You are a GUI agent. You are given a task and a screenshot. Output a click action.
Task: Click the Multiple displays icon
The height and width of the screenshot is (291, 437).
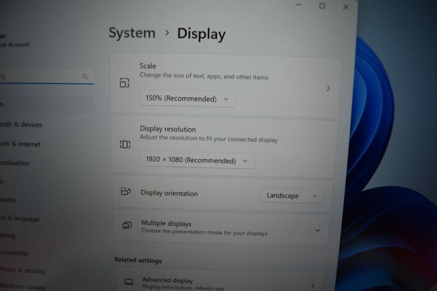click(127, 225)
